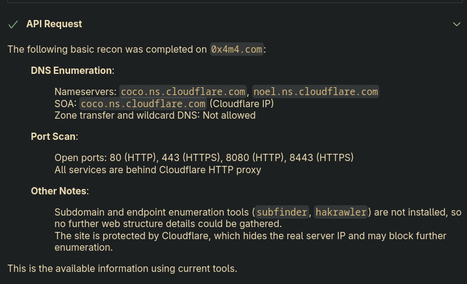Click the closing available information sentence

click(x=122, y=268)
